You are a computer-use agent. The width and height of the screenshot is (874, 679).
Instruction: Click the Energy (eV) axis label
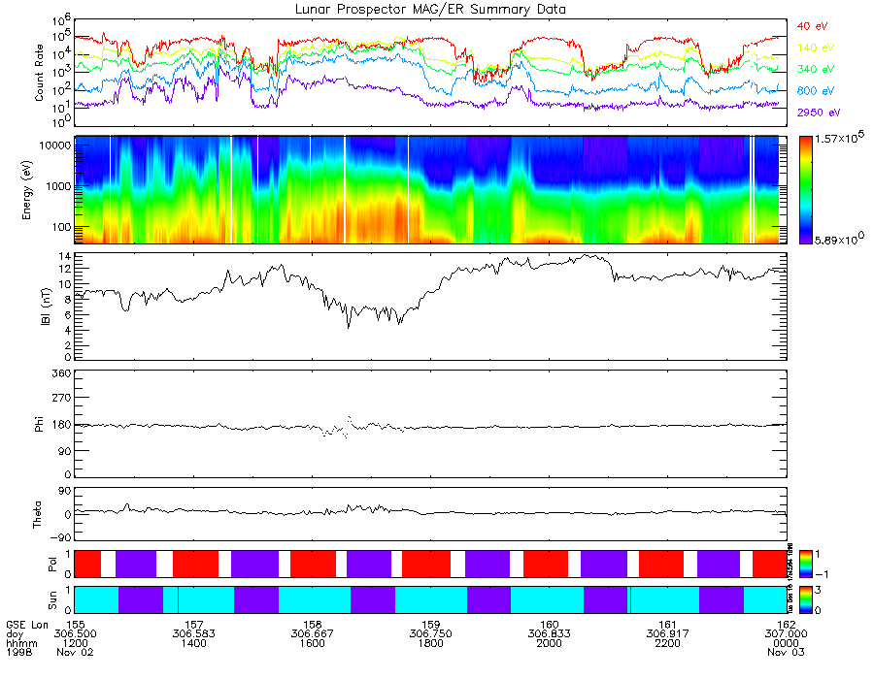click(26, 190)
